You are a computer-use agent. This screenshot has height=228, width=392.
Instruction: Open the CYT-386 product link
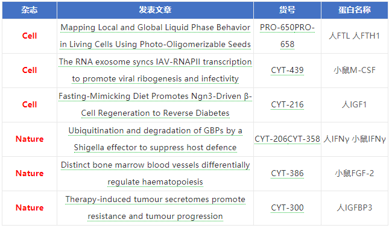pyautogui.click(x=287, y=173)
